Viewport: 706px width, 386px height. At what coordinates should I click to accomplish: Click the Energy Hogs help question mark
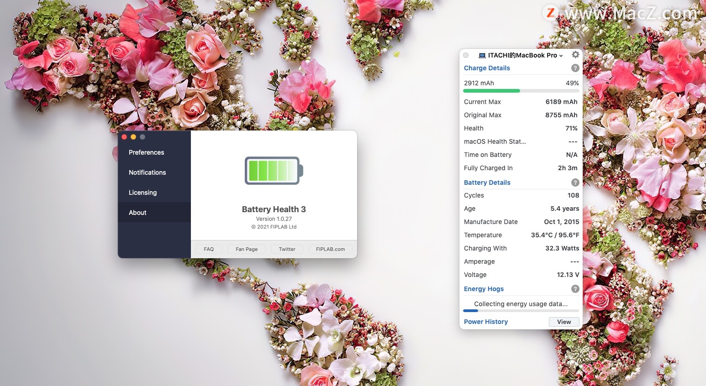pyautogui.click(x=575, y=289)
